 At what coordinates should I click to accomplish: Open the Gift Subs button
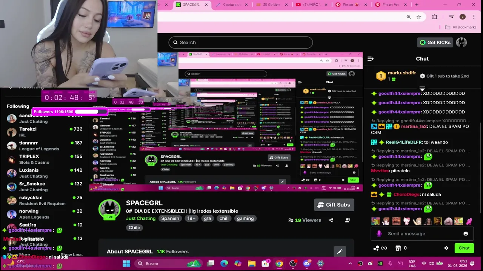coord(334,205)
